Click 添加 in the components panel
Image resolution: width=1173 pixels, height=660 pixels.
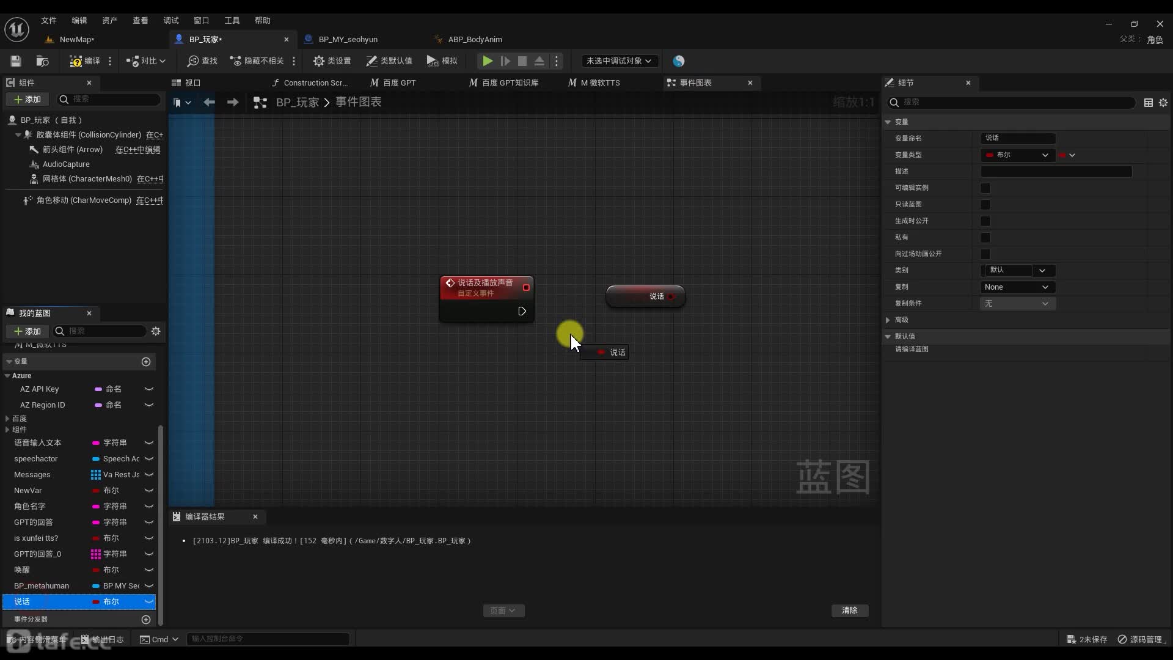pos(27,100)
